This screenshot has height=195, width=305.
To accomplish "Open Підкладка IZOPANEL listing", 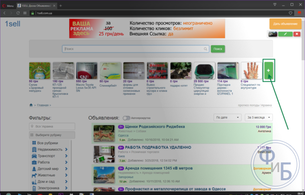I will (x=228, y=78).
